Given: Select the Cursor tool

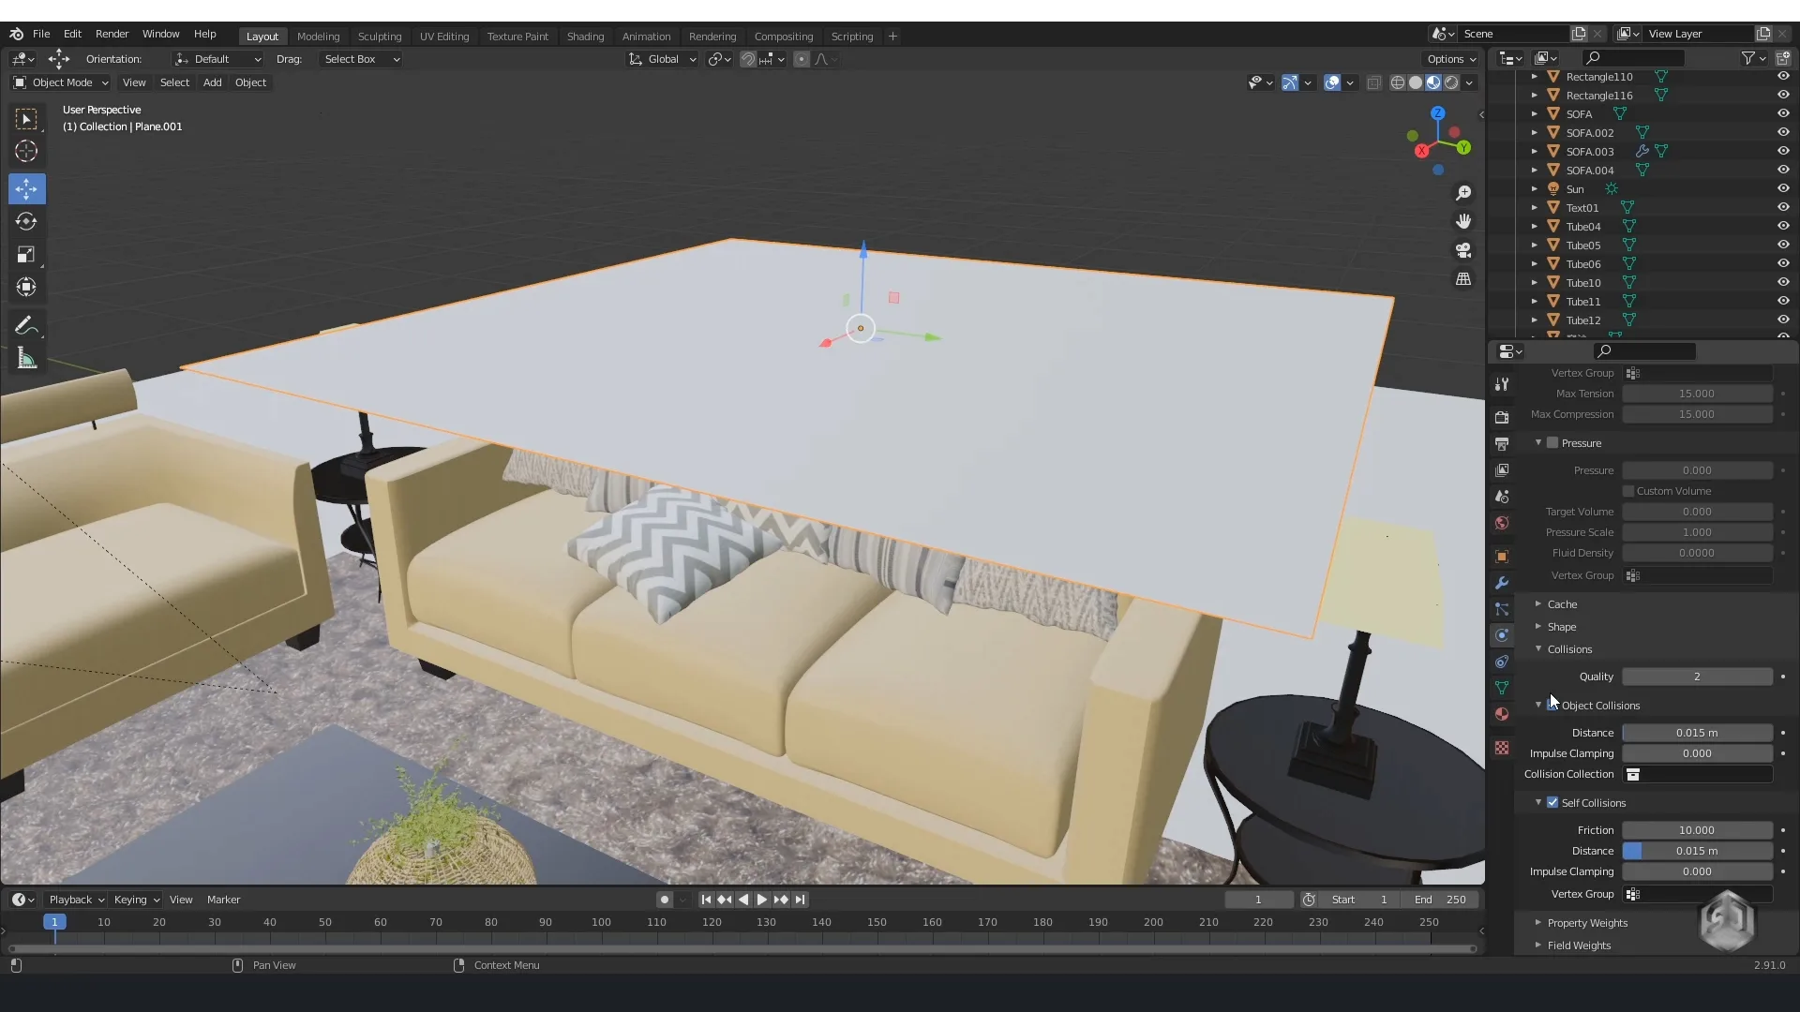Looking at the screenshot, I should point(26,151).
